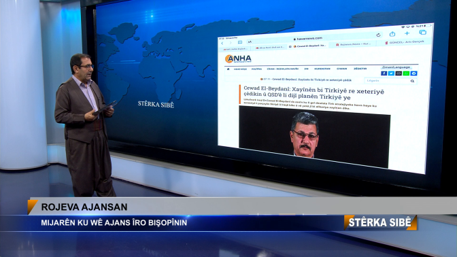457x257 pixels.
Task: Click the Cewad El-Beydanî article headline
Action: coord(314,92)
